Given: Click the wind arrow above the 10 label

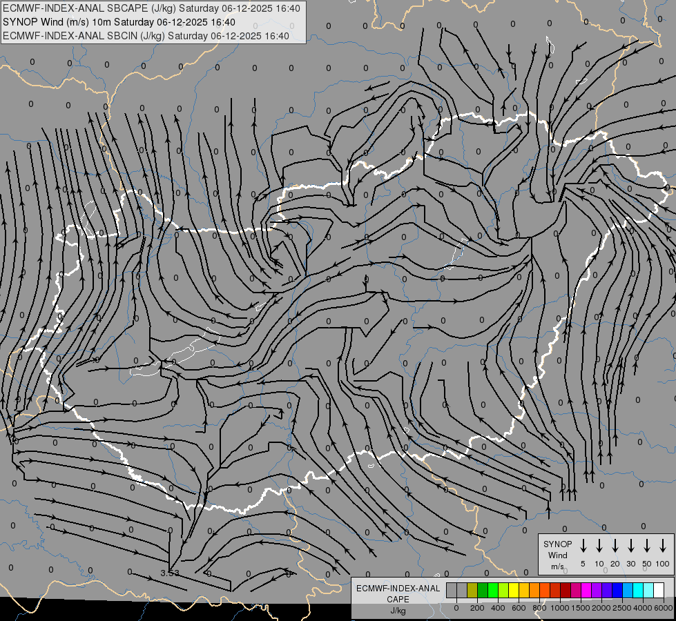Looking at the screenshot, I should click(x=599, y=546).
